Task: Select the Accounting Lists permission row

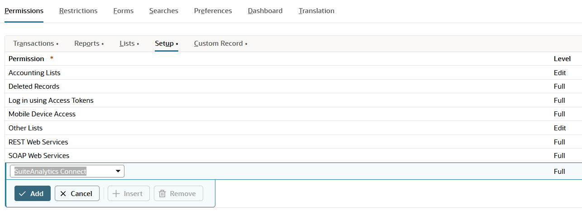Action: [34, 73]
